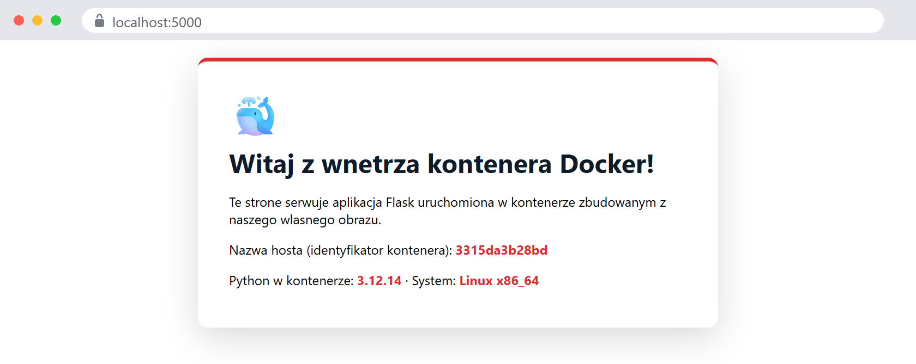Click the label "Python w kontenerze:"
Screen dimensions: 916x364
tap(292, 281)
